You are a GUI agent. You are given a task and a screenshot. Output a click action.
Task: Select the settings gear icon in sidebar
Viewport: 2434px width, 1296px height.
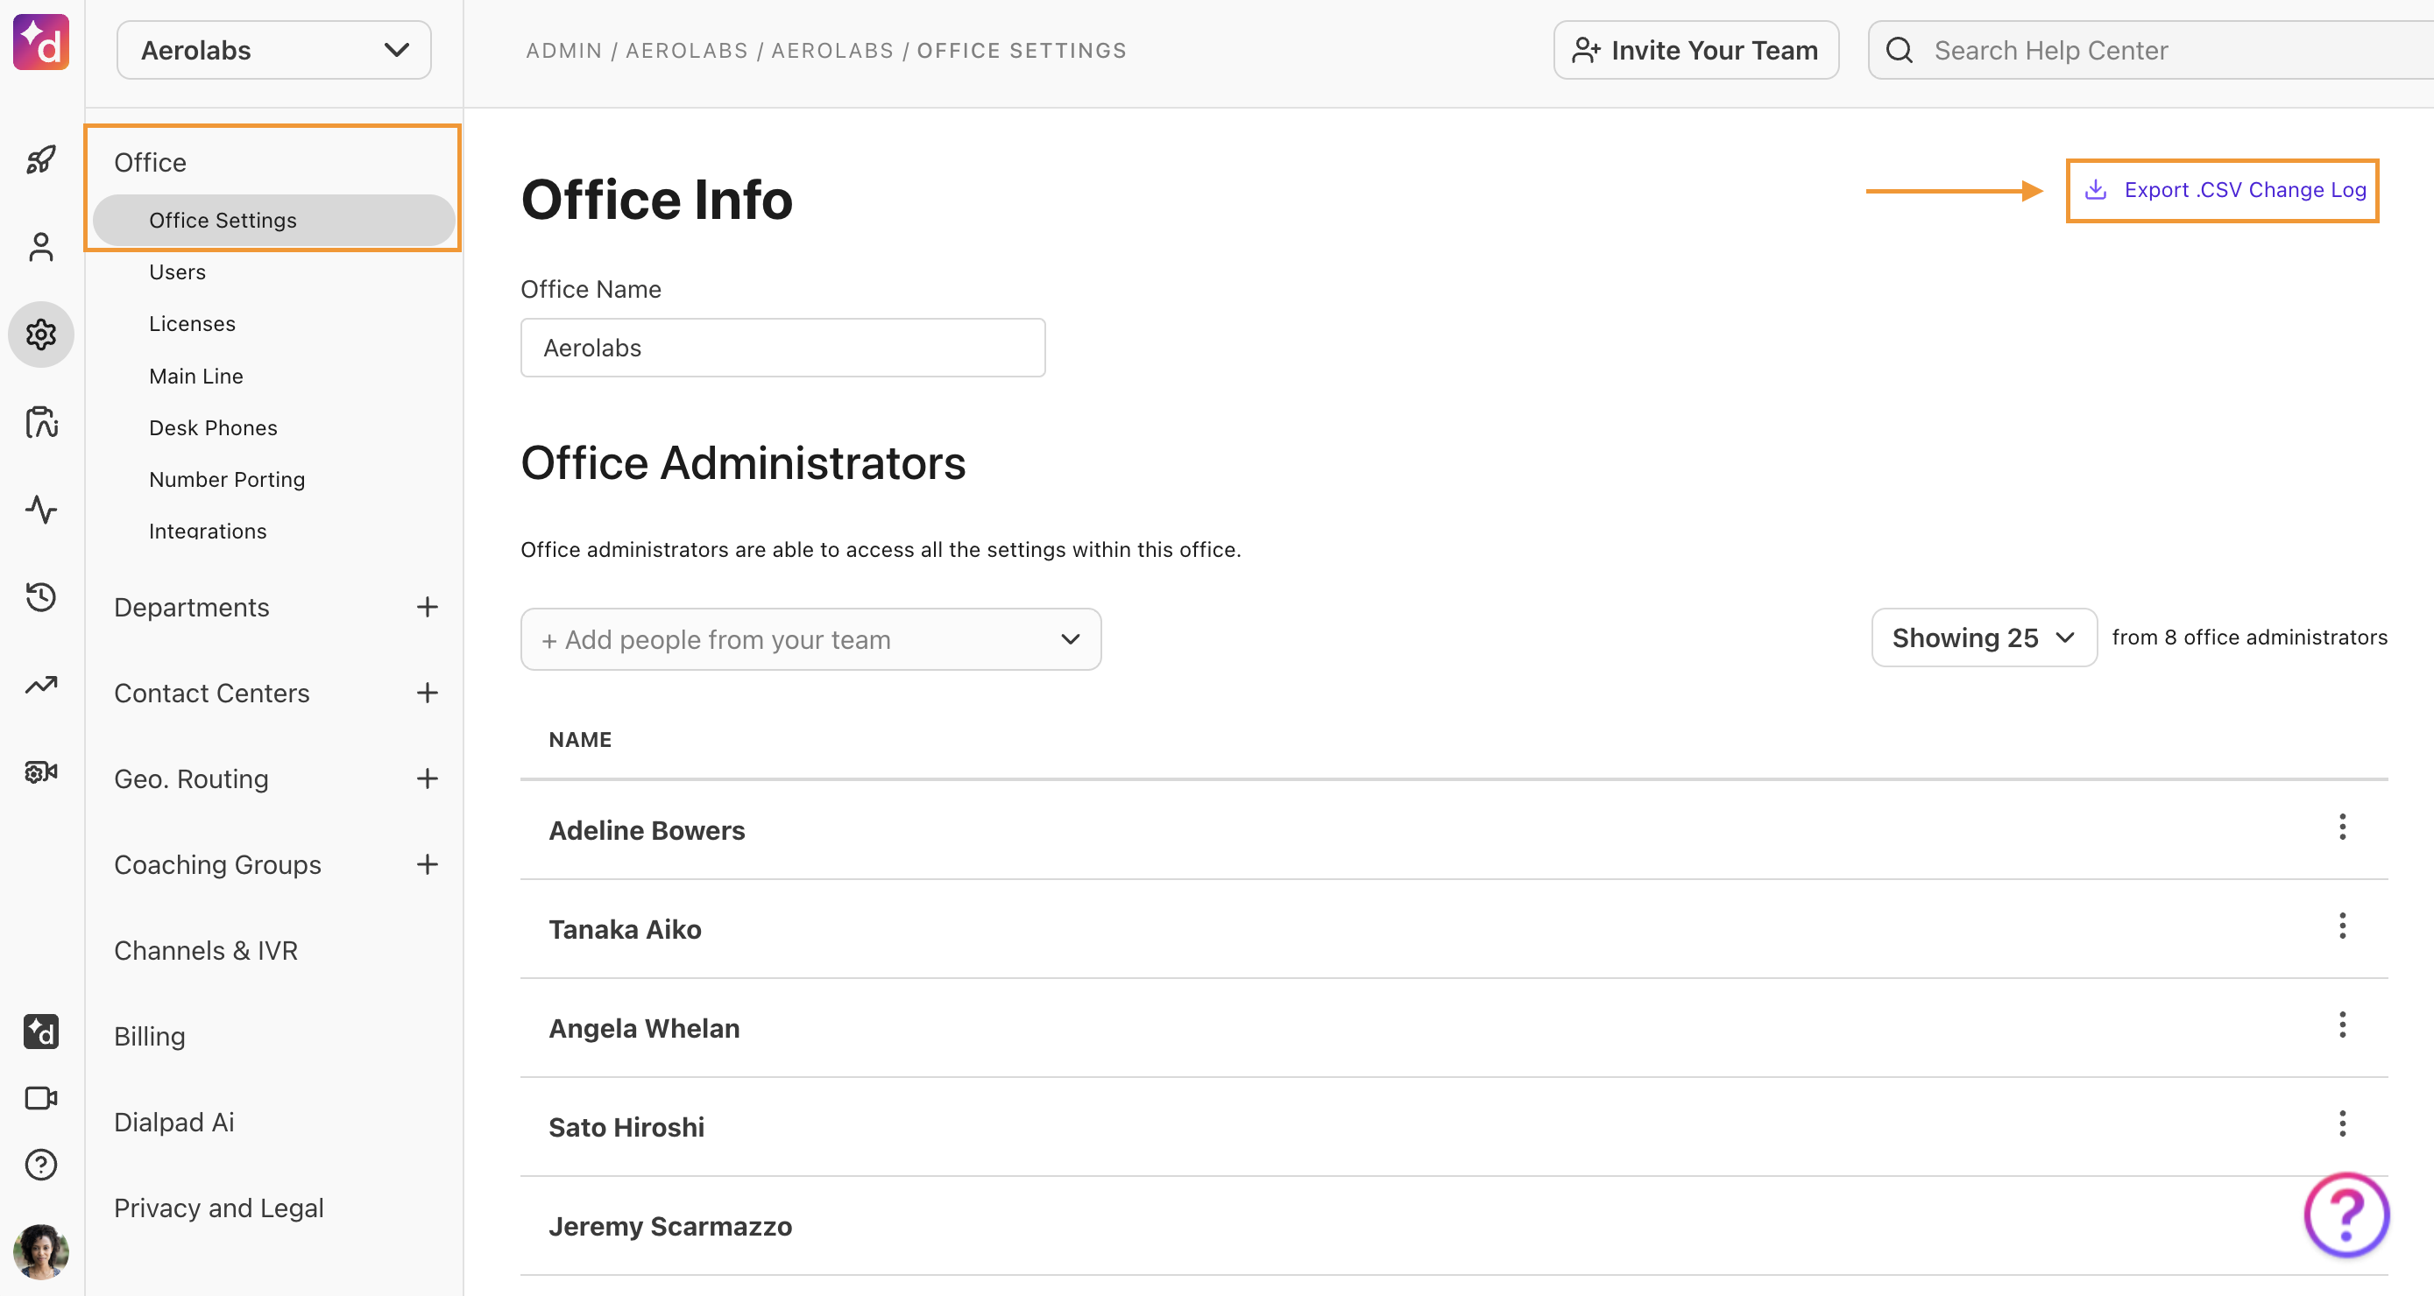pos(40,335)
